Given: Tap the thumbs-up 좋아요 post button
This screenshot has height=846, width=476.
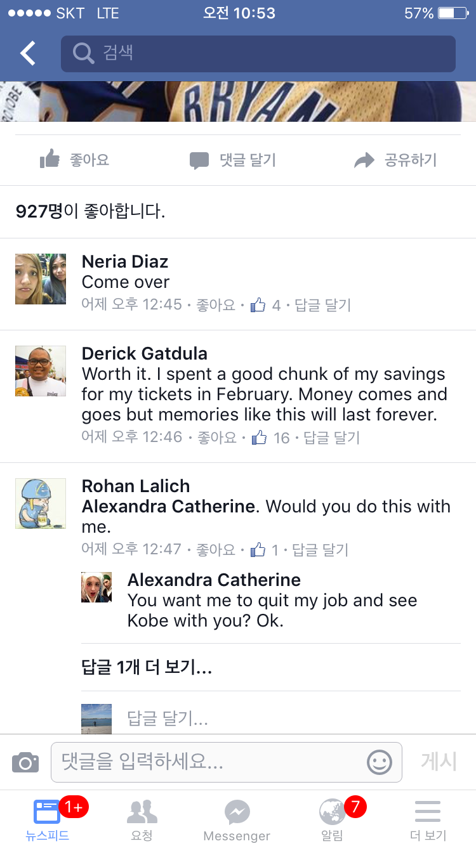Looking at the screenshot, I should point(75,160).
